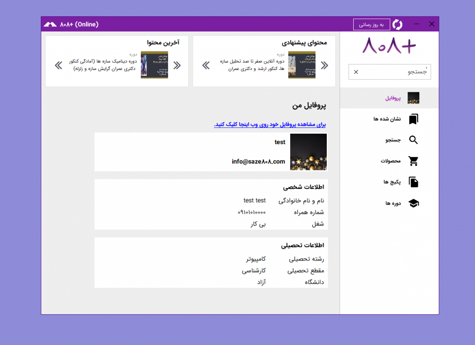Go to next suggested content item
Viewport: 475px width, 345px height.
pos(206,65)
